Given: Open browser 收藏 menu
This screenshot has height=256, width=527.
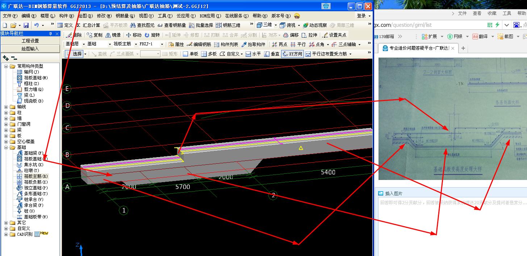Looking at the screenshot, I should tap(492, 13).
